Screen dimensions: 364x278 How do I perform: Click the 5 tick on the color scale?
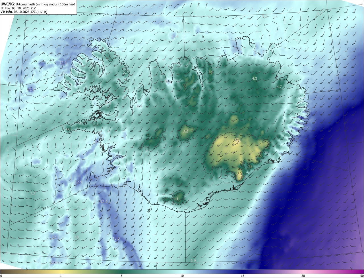(x=121, y=276)
